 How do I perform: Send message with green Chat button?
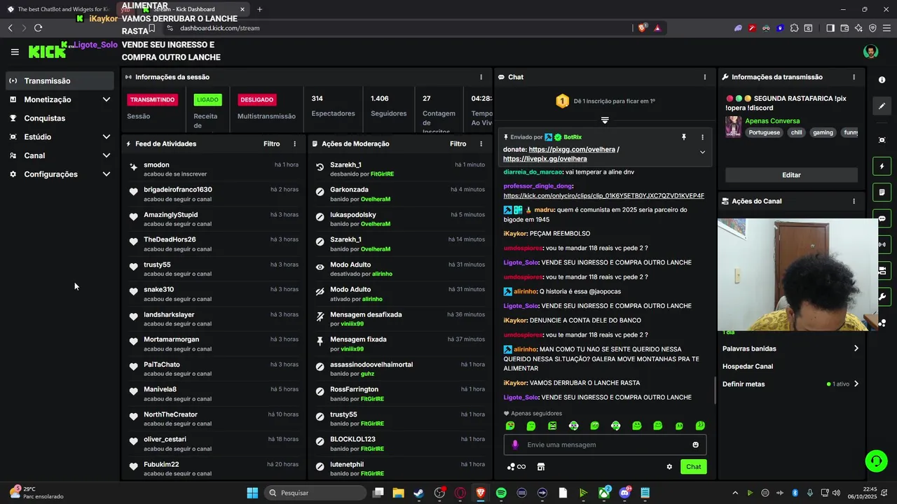(693, 467)
